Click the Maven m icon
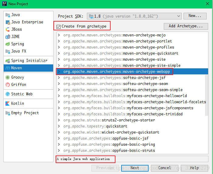Viewport: 213px width, 174px height. tap(8, 68)
